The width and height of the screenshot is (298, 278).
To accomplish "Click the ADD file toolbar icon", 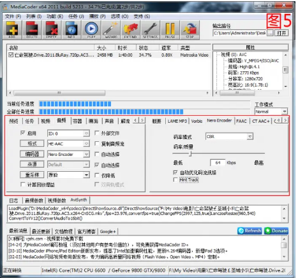I will coord(12,30).
